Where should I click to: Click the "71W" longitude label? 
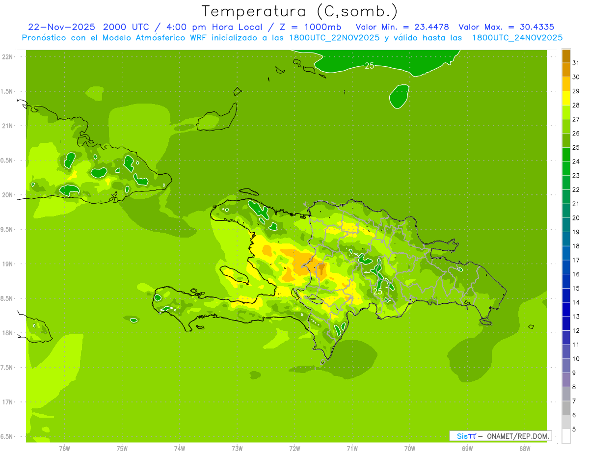click(352, 448)
